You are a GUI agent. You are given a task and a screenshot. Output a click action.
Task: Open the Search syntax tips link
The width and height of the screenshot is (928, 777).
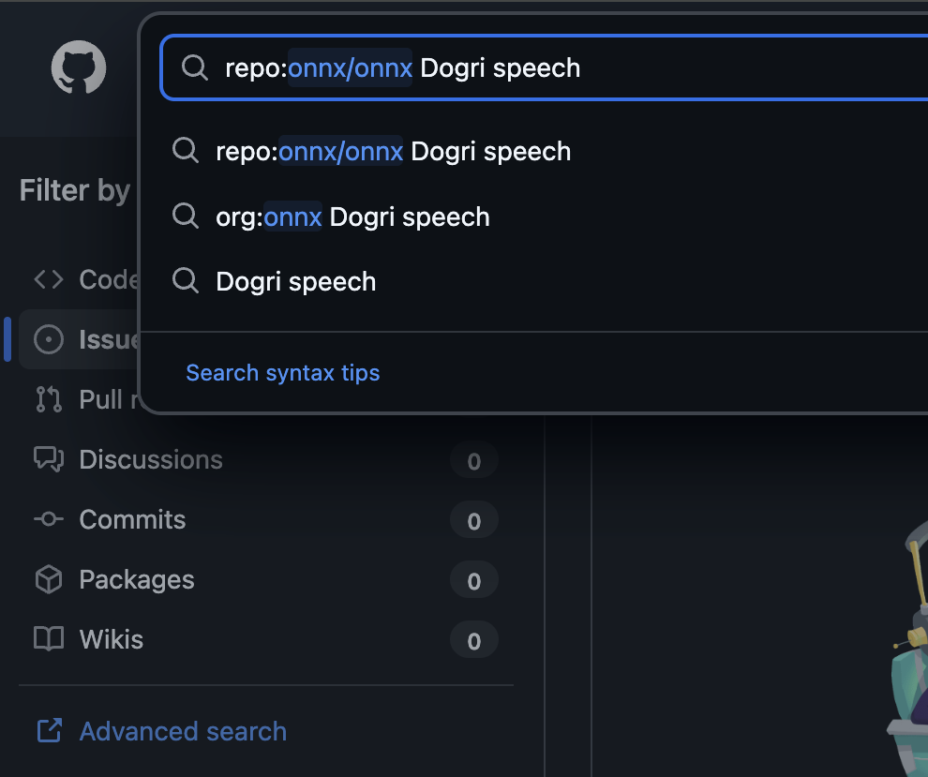click(282, 373)
